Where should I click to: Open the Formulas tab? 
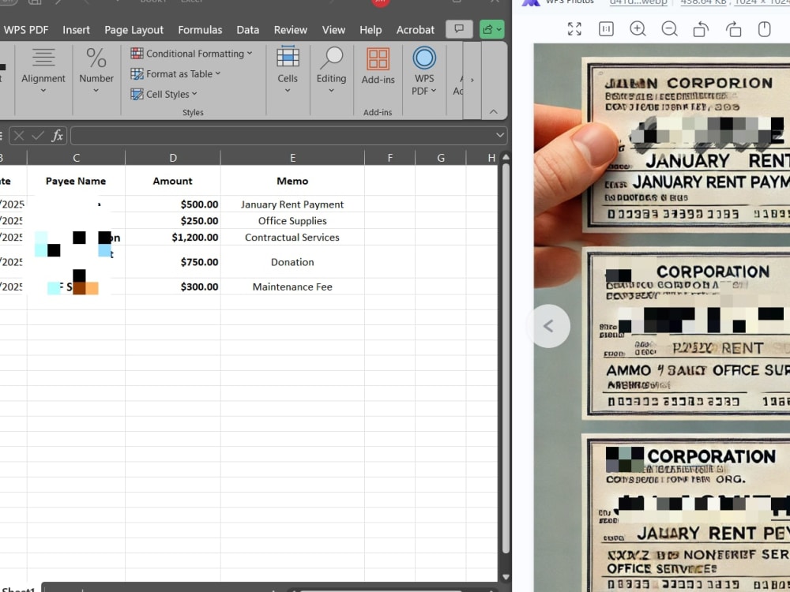click(x=200, y=30)
